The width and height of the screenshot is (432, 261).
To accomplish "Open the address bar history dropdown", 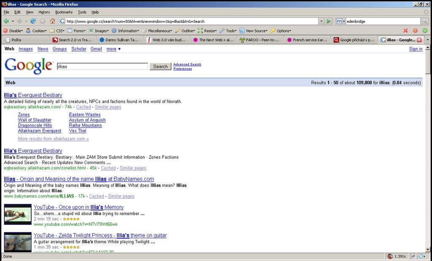I will [321, 21].
